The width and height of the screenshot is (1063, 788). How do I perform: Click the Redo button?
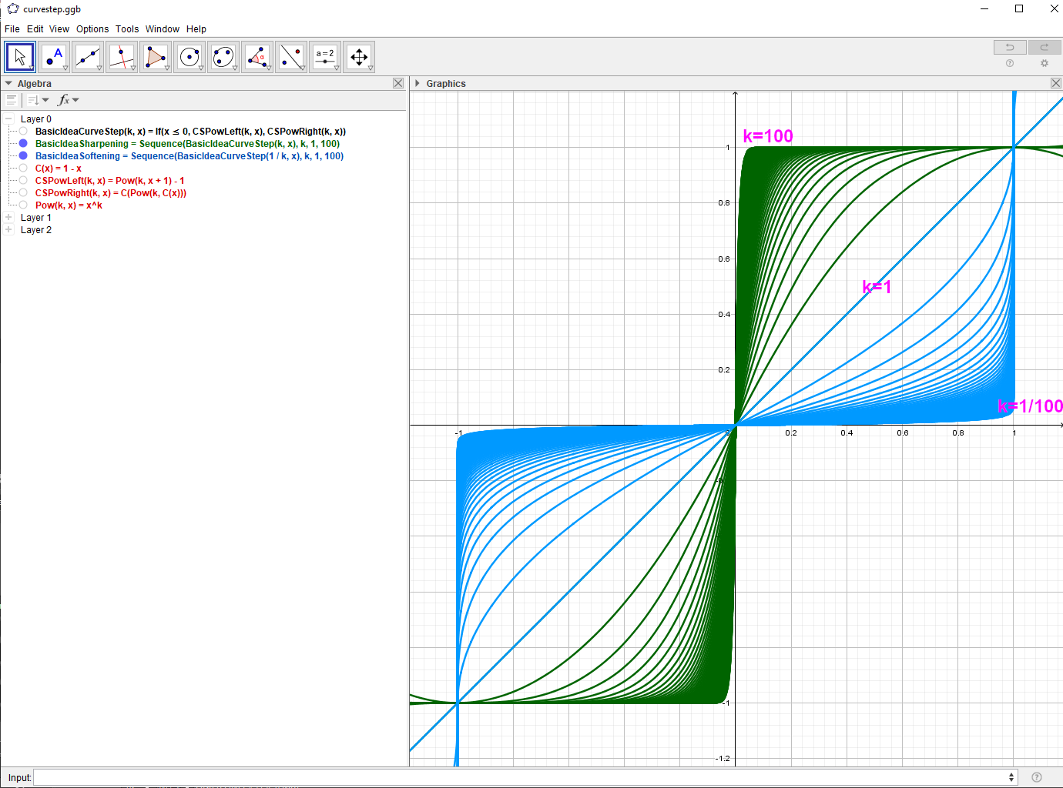(x=1045, y=47)
